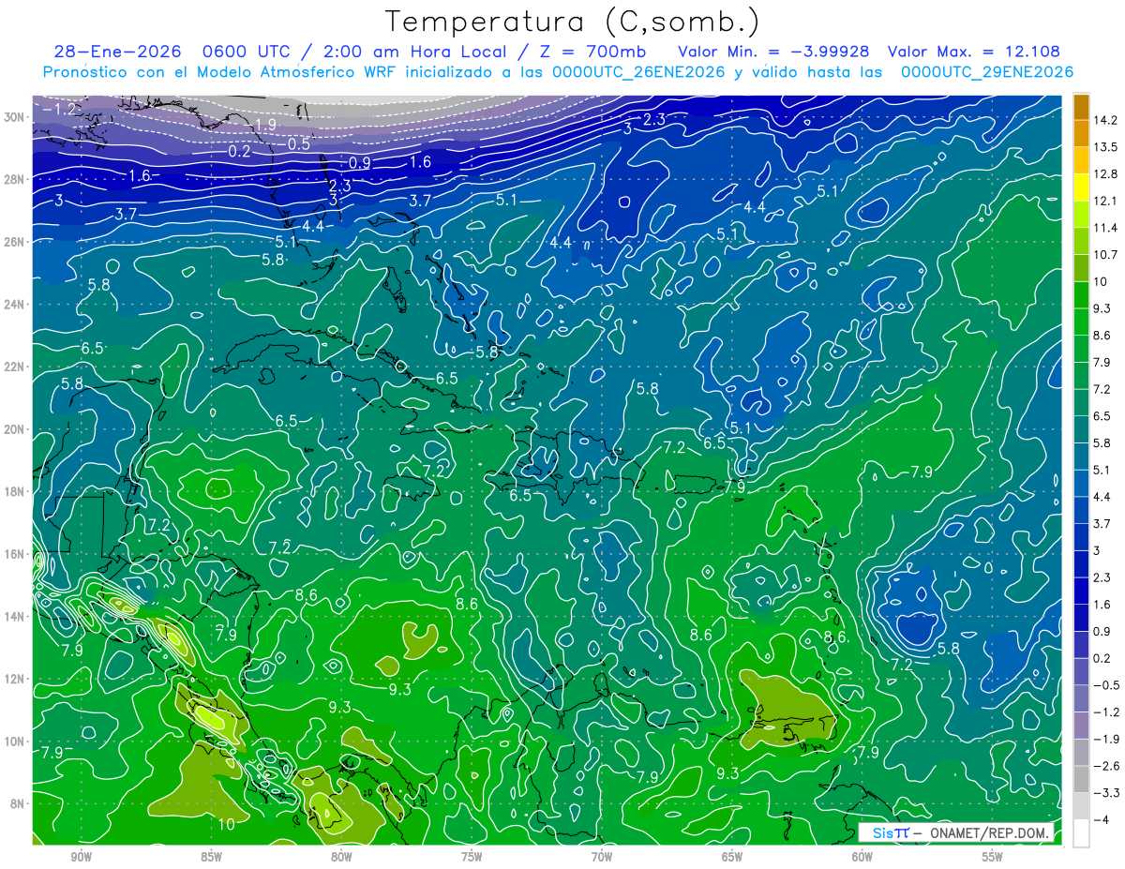
Task: Select the '0000UTC_29ENE2026' valid-until time
Action: coord(986,71)
